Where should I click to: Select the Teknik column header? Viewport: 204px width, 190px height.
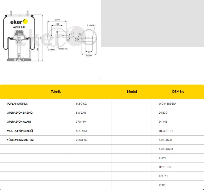click(56, 91)
